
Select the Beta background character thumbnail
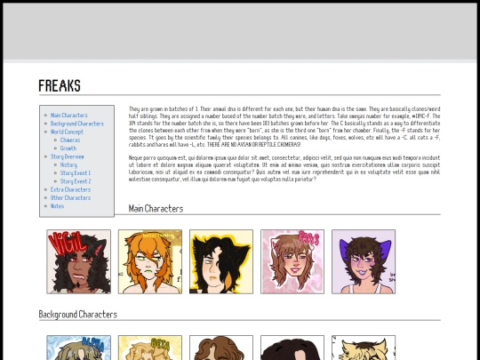tap(150, 348)
